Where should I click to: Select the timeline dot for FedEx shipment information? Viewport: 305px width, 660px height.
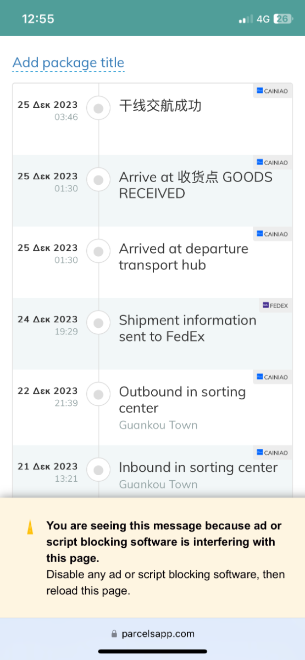pyautogui.click(x=99, y=323)
